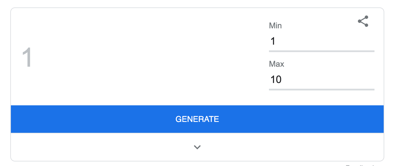Click the value 1 in the Min box

273,41
